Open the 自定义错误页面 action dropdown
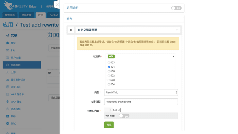 tap(128, 30)
